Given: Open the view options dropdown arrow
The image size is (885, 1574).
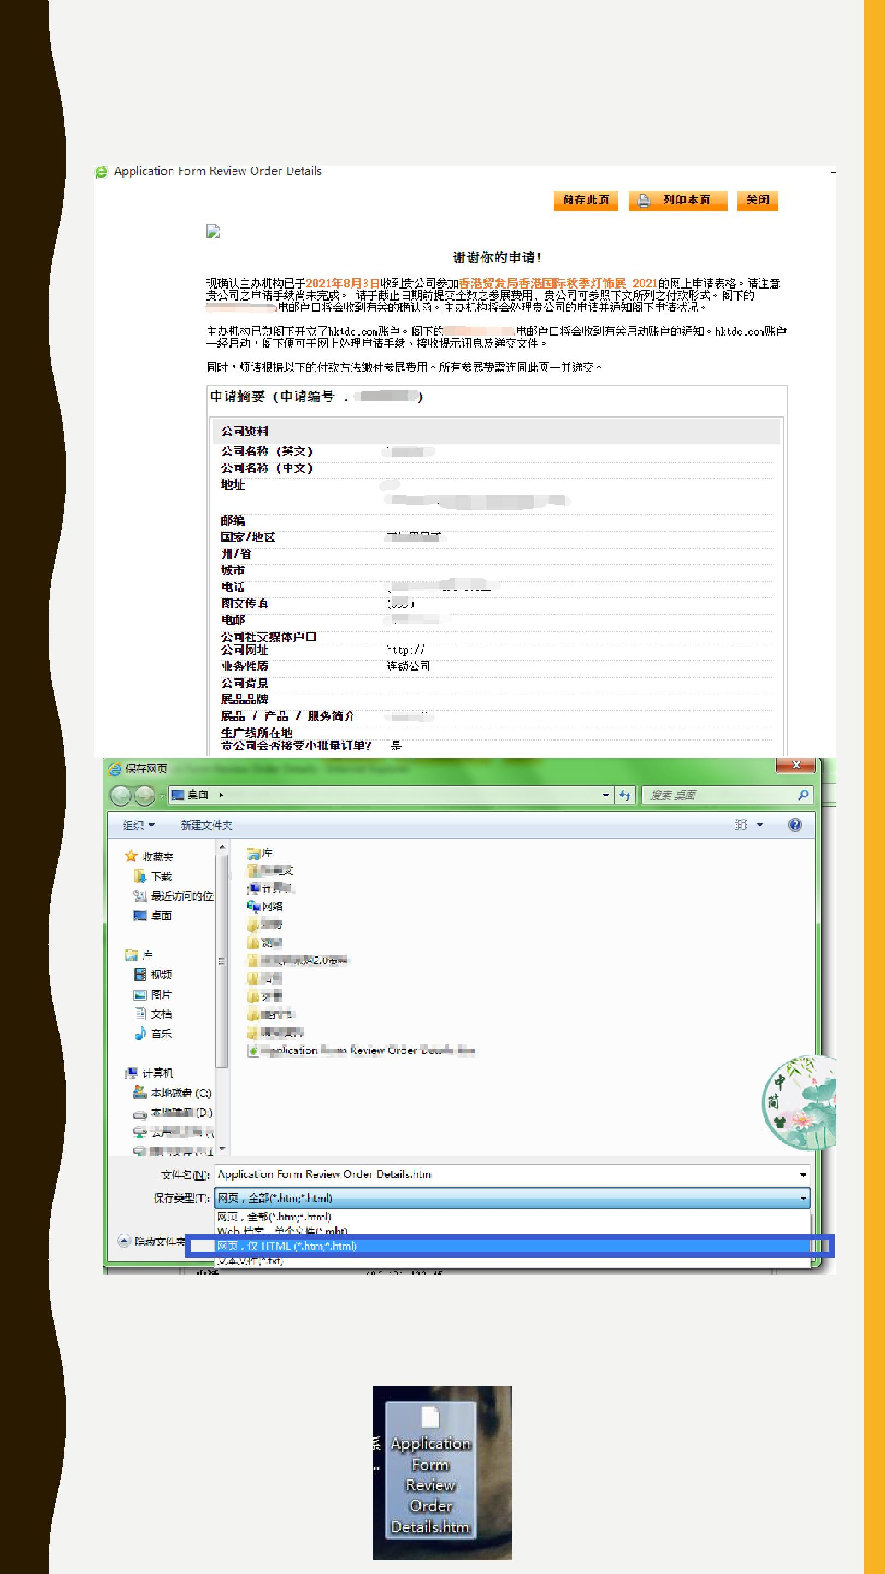Looking at the screenshot, I should (x=760, y=825).
